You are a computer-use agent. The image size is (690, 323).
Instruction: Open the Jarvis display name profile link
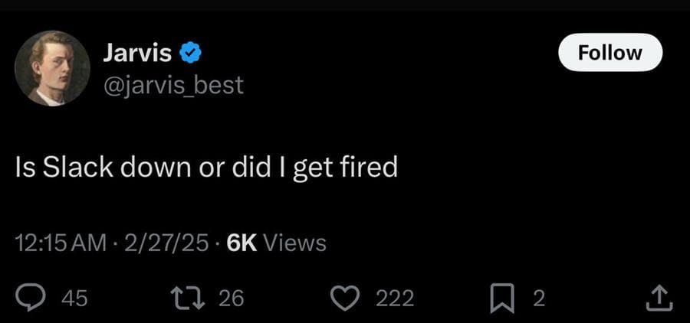137,53
